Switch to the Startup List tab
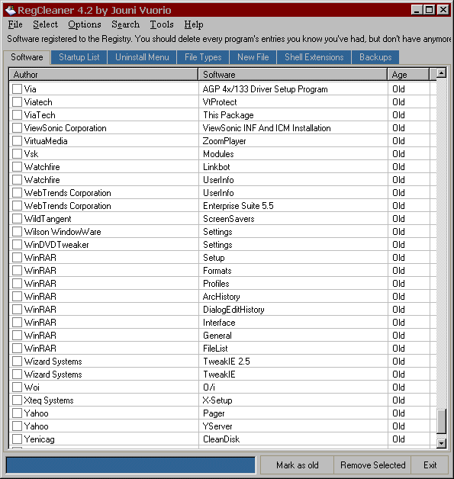This screenshot has width=454, height=479. tap(79, 57)
